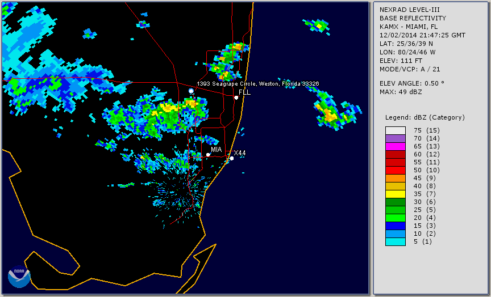Click the 15 dBZ blue legend swatch

coord(396,226)
